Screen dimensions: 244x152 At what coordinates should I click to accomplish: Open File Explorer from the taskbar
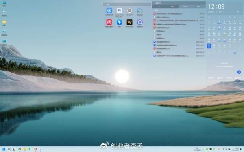[x=25, y=149]
